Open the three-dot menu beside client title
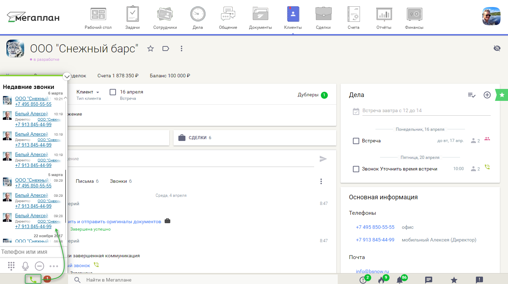 pos(181,49)
